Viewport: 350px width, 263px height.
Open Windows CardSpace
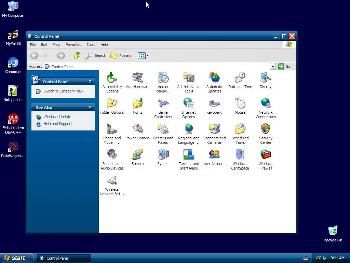pyautogui.click(x=240, y=160)
